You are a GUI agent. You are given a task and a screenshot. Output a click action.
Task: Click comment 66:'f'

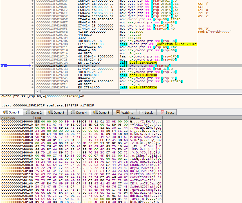(204, 4)
